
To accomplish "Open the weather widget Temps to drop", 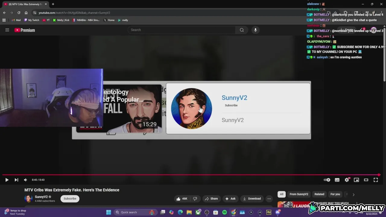I will click(x=16, y=212).
